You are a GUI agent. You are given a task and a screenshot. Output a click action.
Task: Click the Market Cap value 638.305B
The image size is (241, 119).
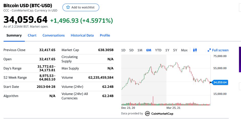[106, 50]
